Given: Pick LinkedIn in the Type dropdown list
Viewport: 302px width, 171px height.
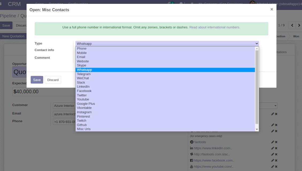Looking at the screenshot, I should coord(165,87).
